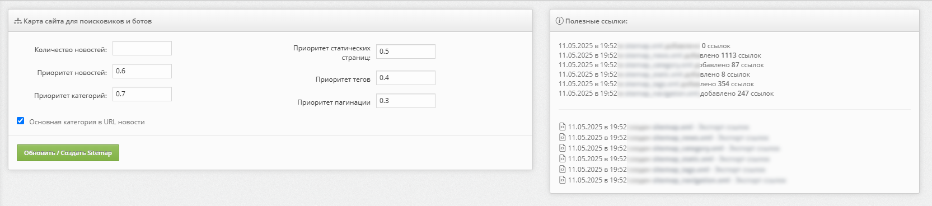Screen dimensions: 932x206
Task: Click the Основная категория в URL новости label
Action: (87, 122)
